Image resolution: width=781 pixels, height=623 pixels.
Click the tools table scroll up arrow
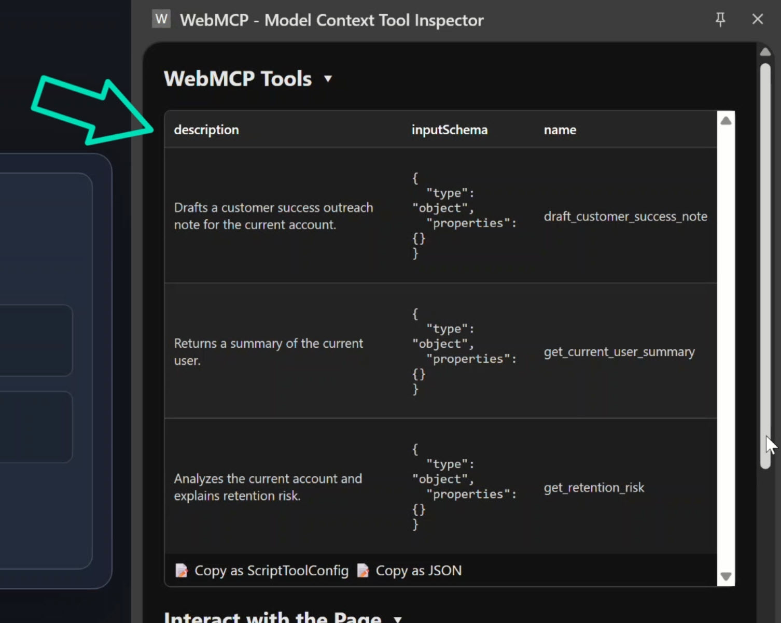pos(726,121)
